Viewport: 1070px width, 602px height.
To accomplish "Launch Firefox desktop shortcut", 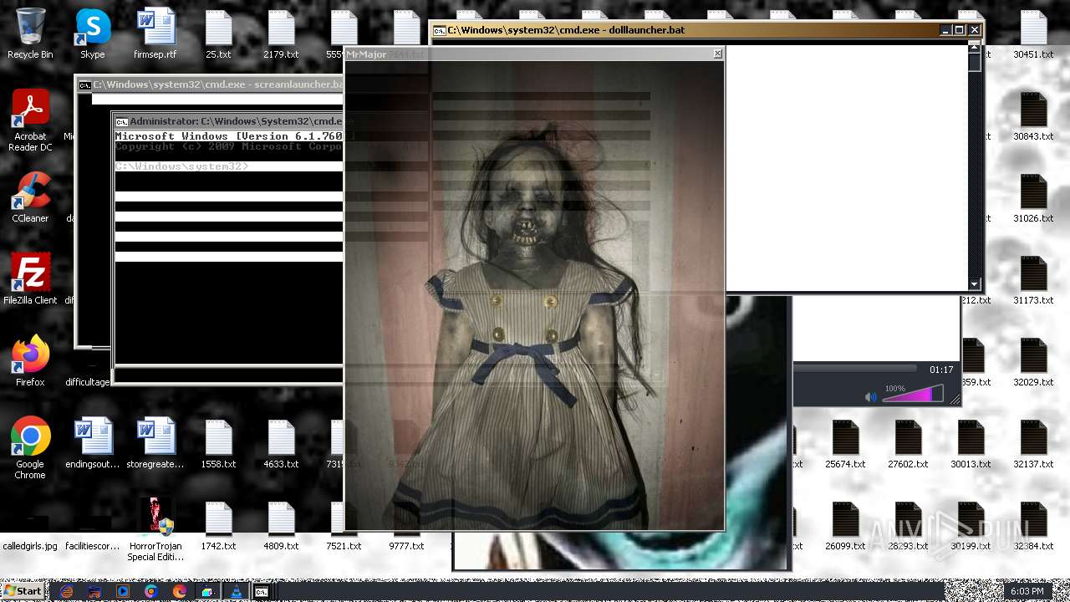I will pos(30,361).
